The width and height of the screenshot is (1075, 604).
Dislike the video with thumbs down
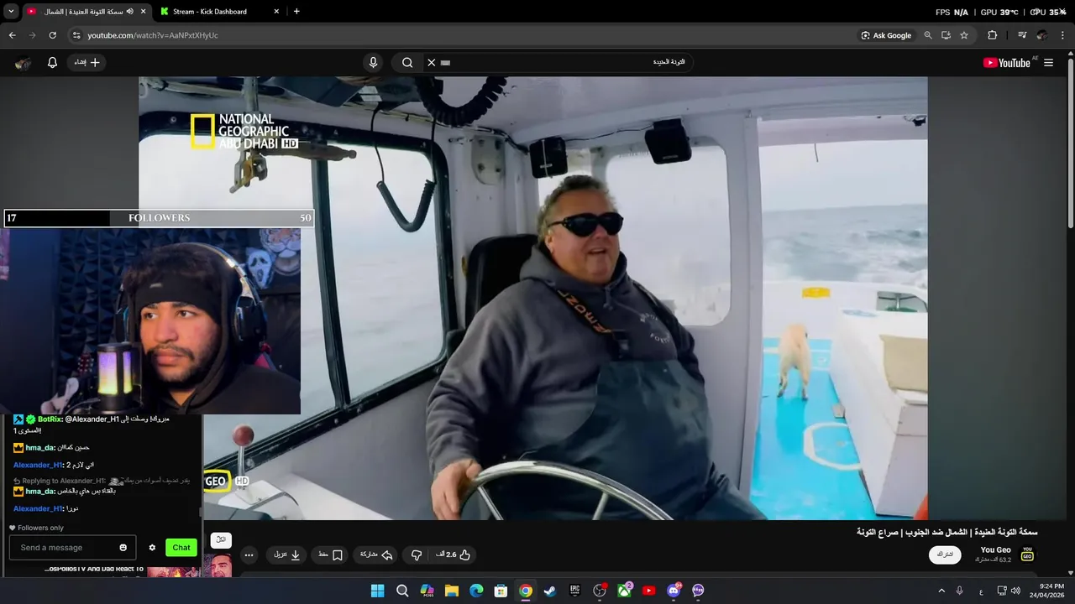pos(417,555)
